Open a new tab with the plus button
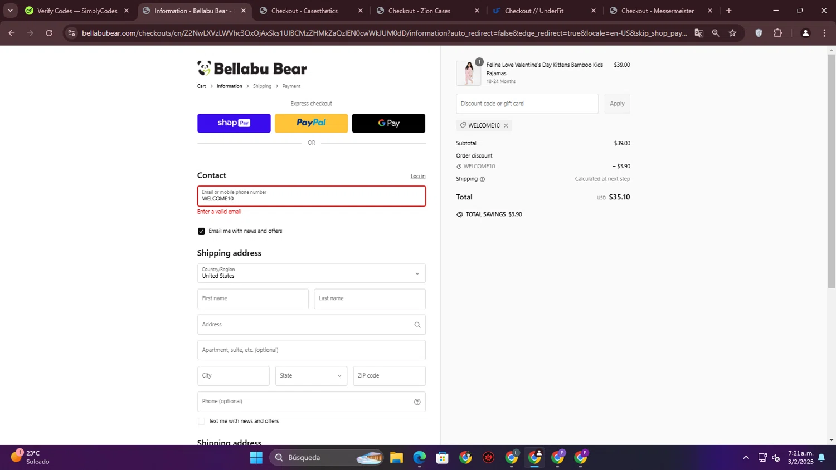This screenshot has width=836, height=470. pos(728,11)
